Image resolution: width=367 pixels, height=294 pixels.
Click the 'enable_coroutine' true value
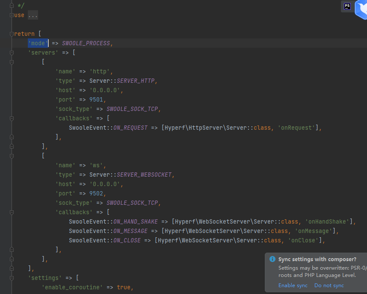(124, 287)
